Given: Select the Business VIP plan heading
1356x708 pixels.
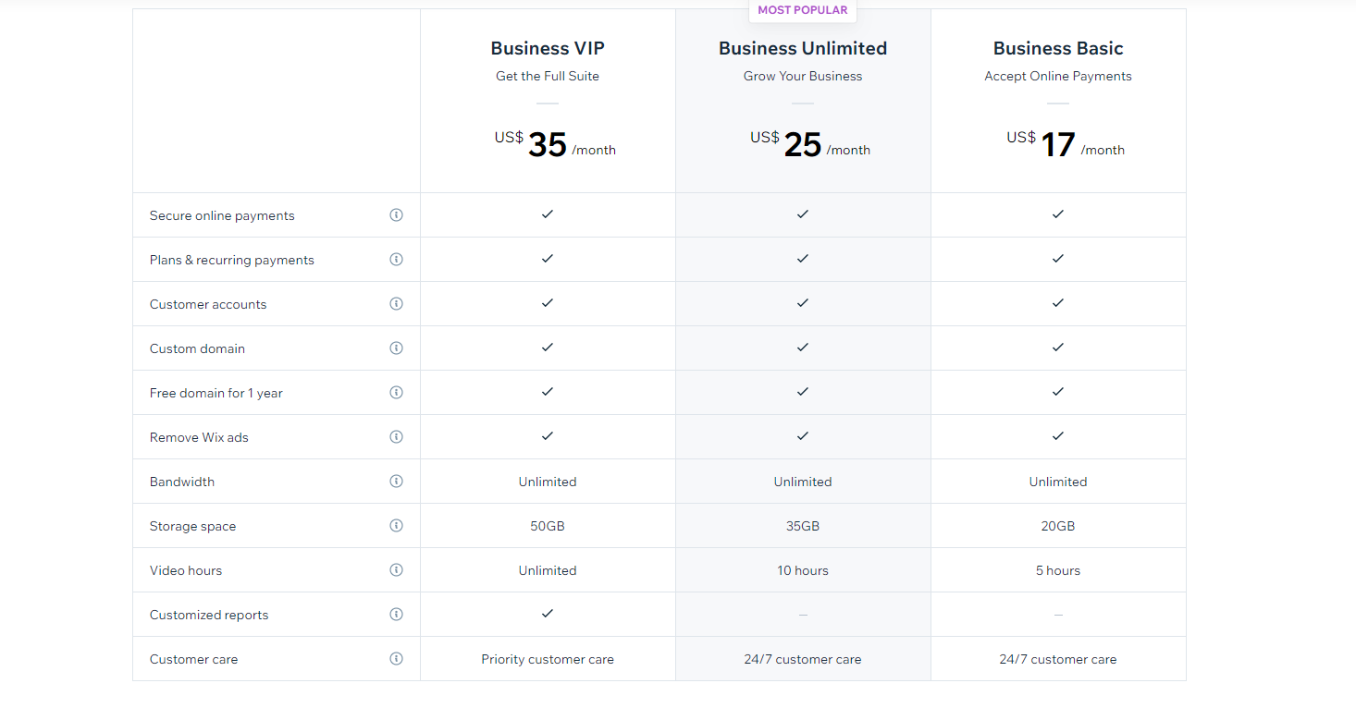Looking at the screenshot, I should click(548, 49).
